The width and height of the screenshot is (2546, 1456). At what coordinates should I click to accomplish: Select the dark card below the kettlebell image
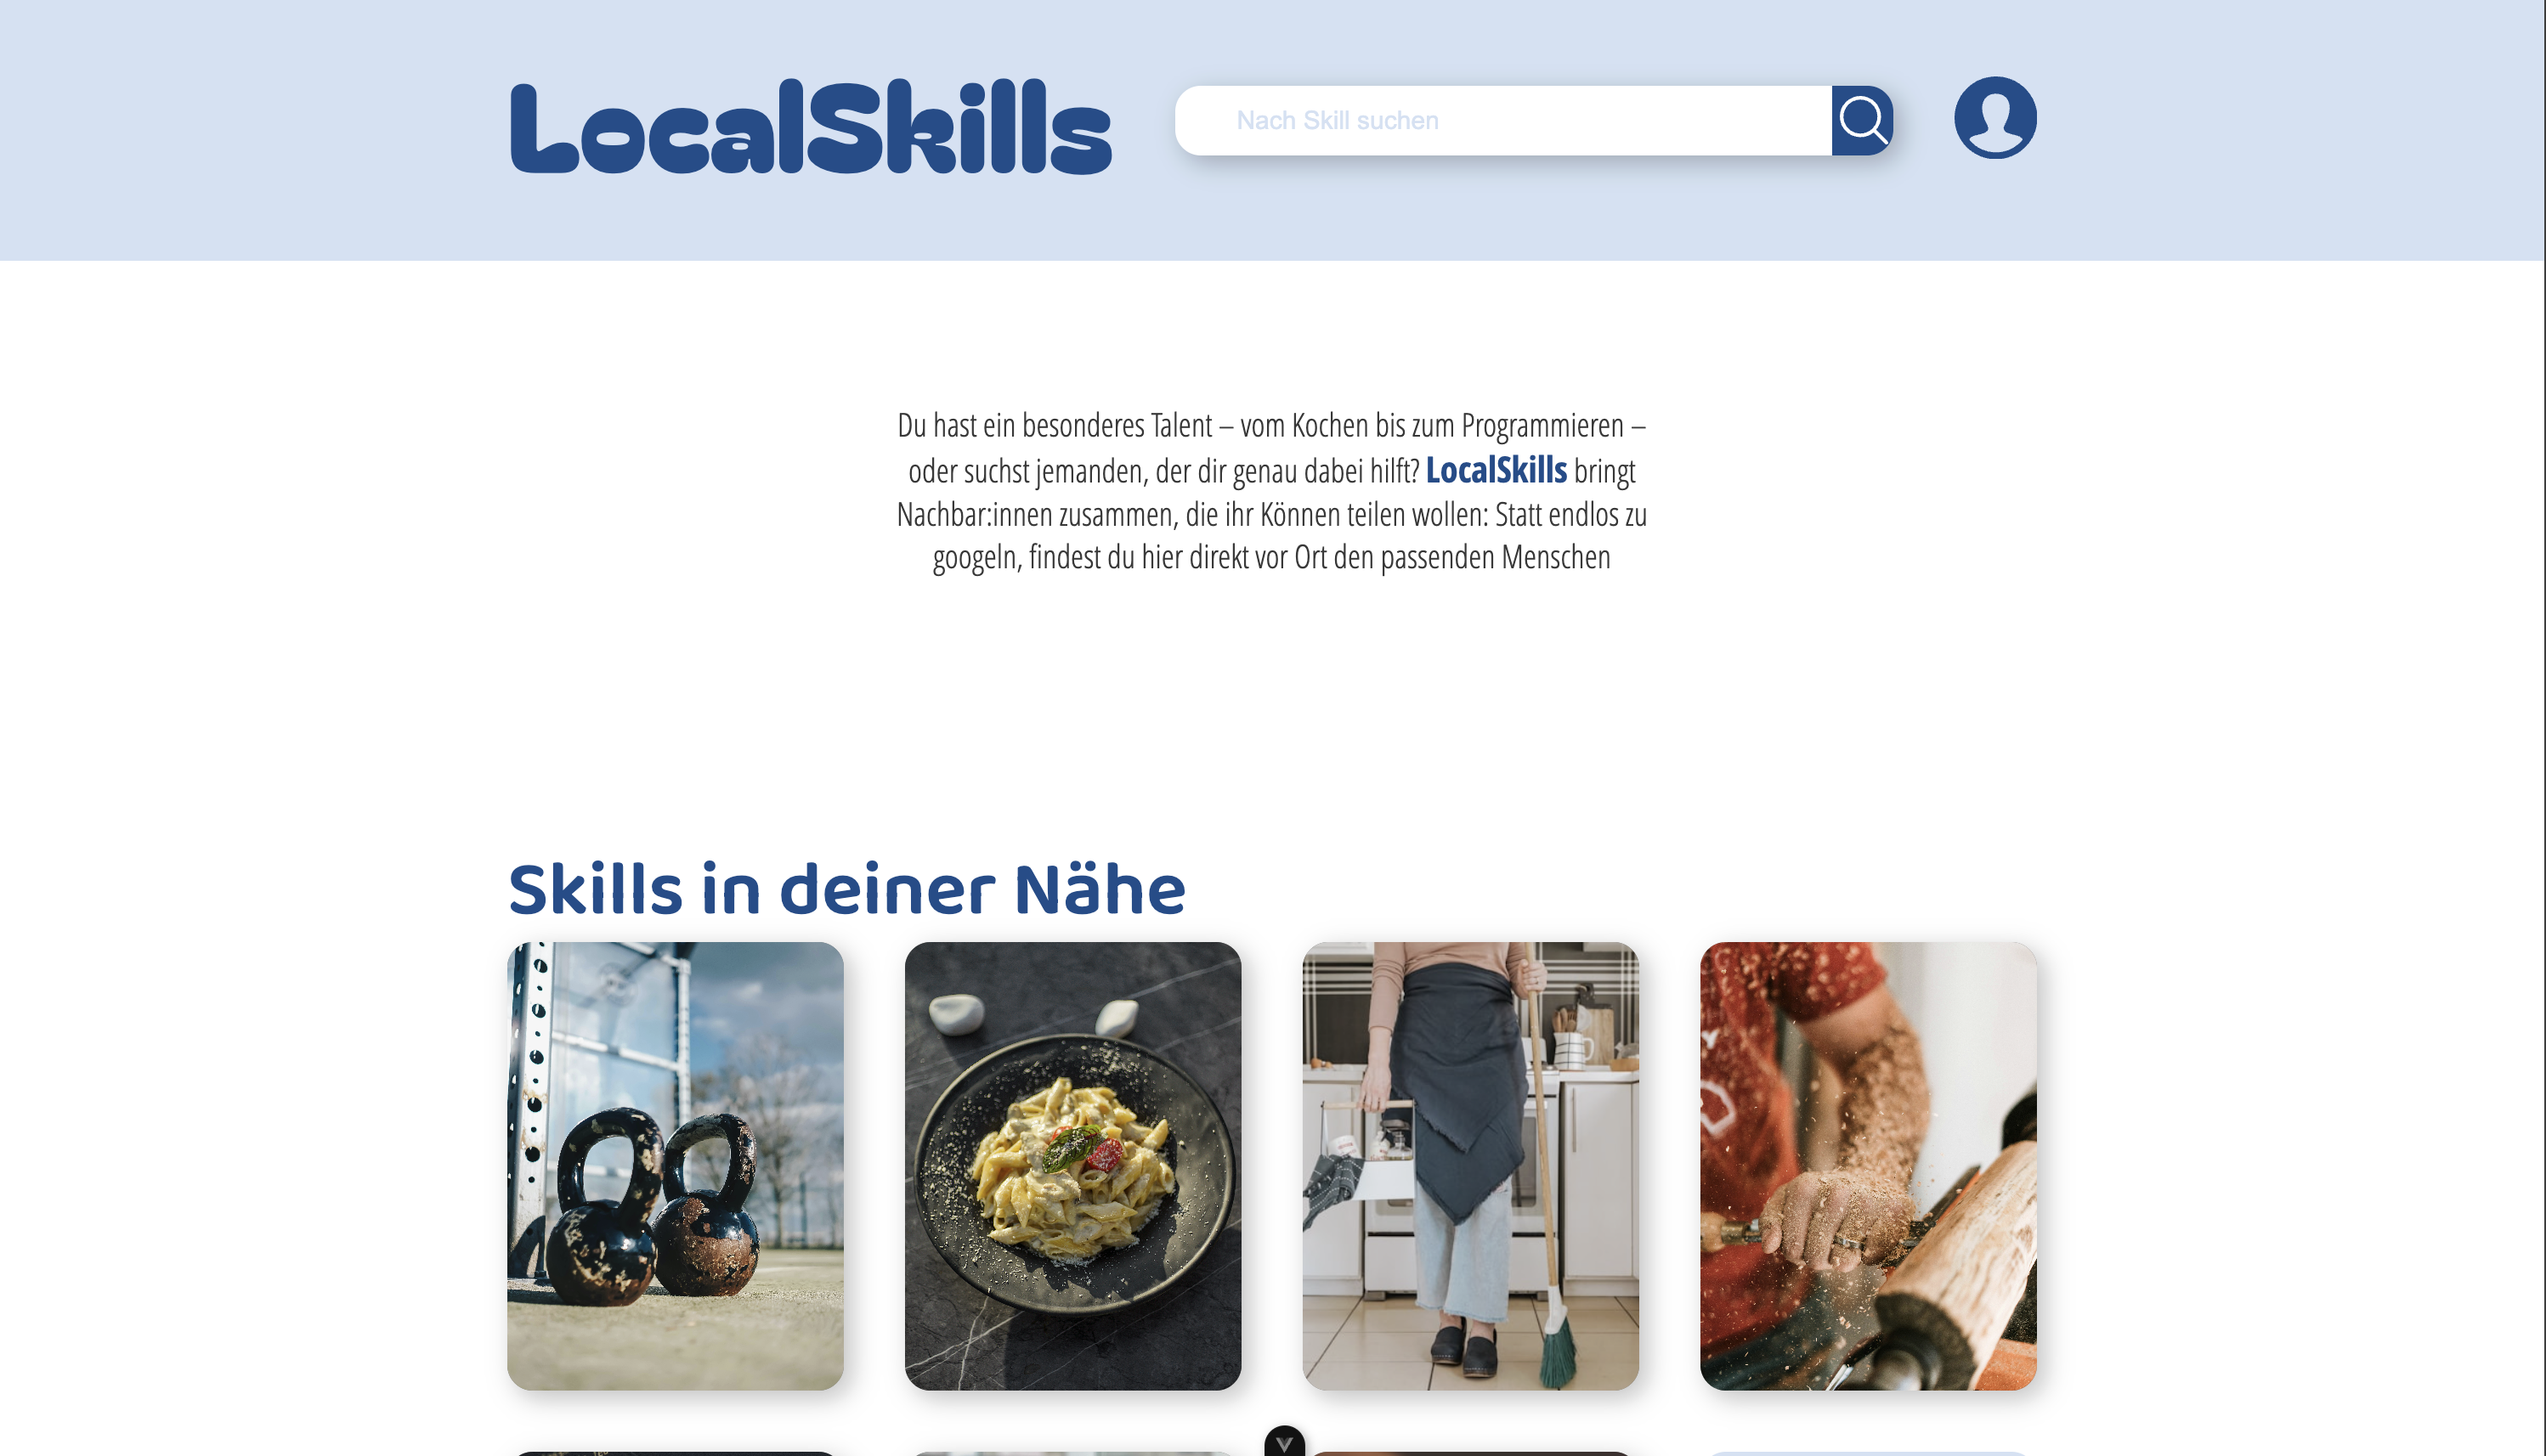click(x=676, y=1454)
